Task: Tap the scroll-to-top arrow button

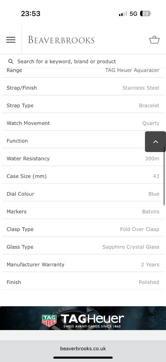Action: (155, 142)
